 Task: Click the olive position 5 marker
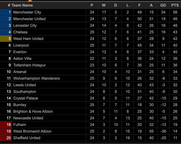click(6, 39)
